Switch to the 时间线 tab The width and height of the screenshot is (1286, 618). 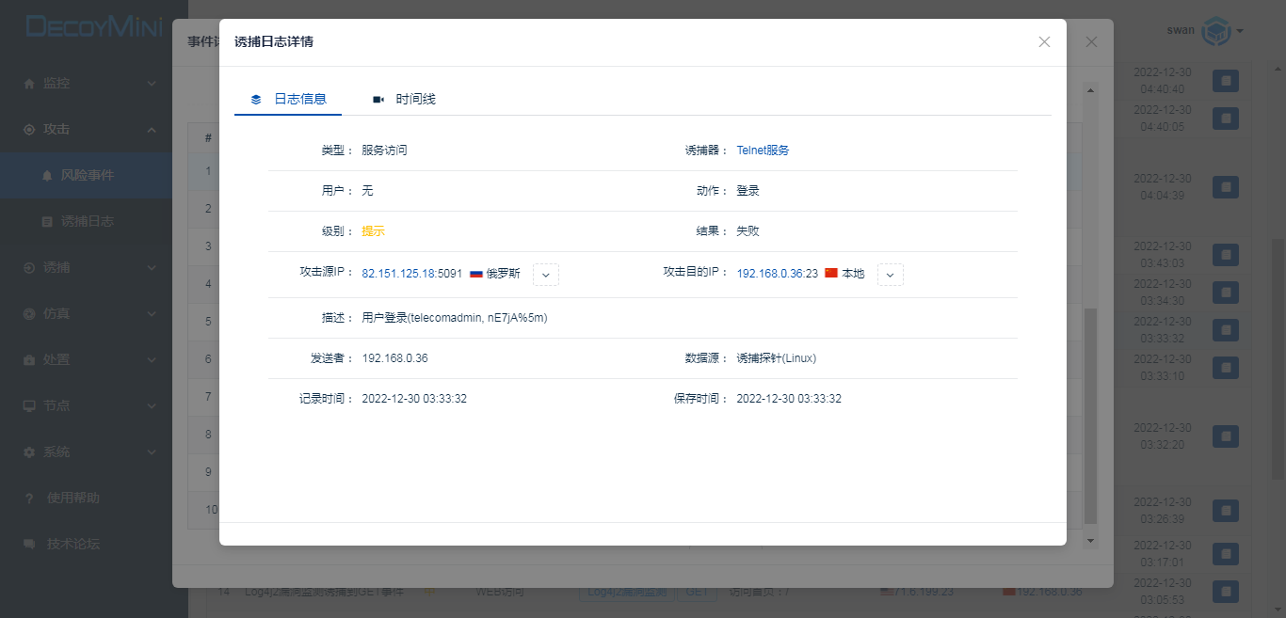click(x=415, y=99)
